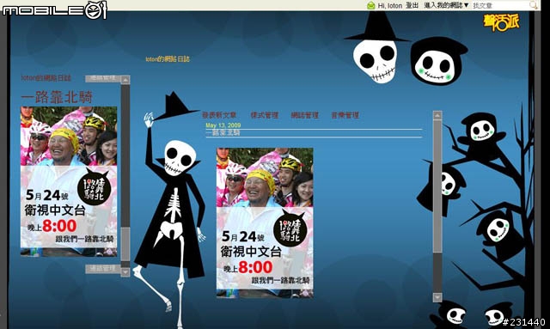Open the 音樂管理 menu item
Viewport: 550px width, 329px height.
point(345,115)
